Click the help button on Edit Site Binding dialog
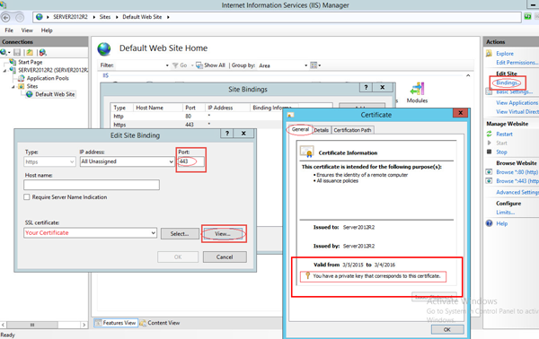Viewport: 539px width, 339px height. (x=227, y=134)
